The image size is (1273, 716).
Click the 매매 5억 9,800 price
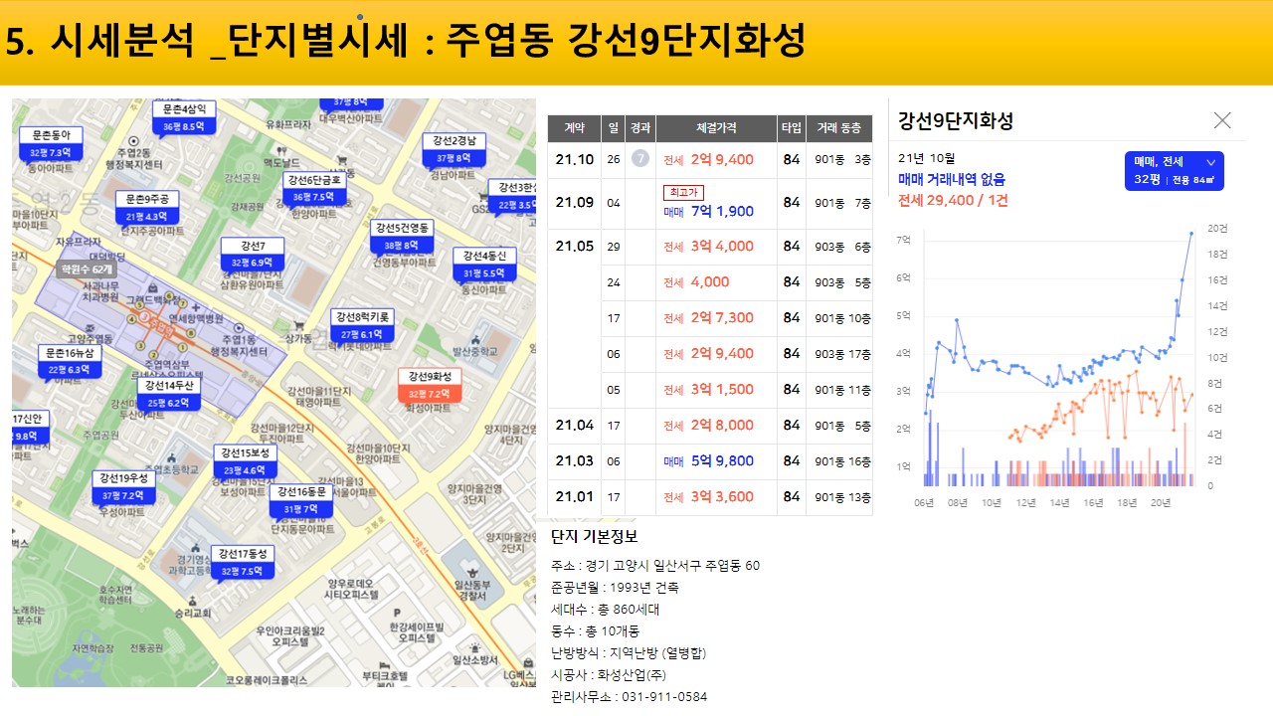click(x=709, y=461)
